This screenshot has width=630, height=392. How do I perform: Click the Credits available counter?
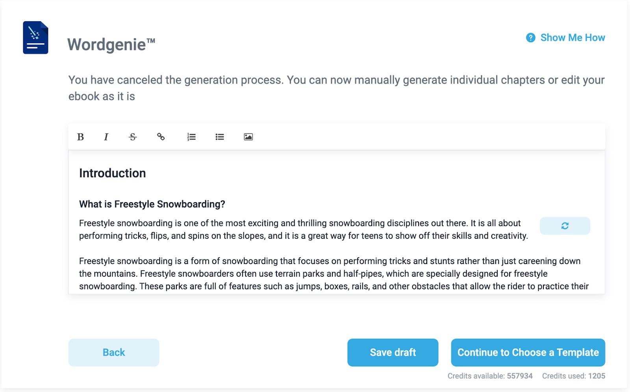tap(489, 376)
